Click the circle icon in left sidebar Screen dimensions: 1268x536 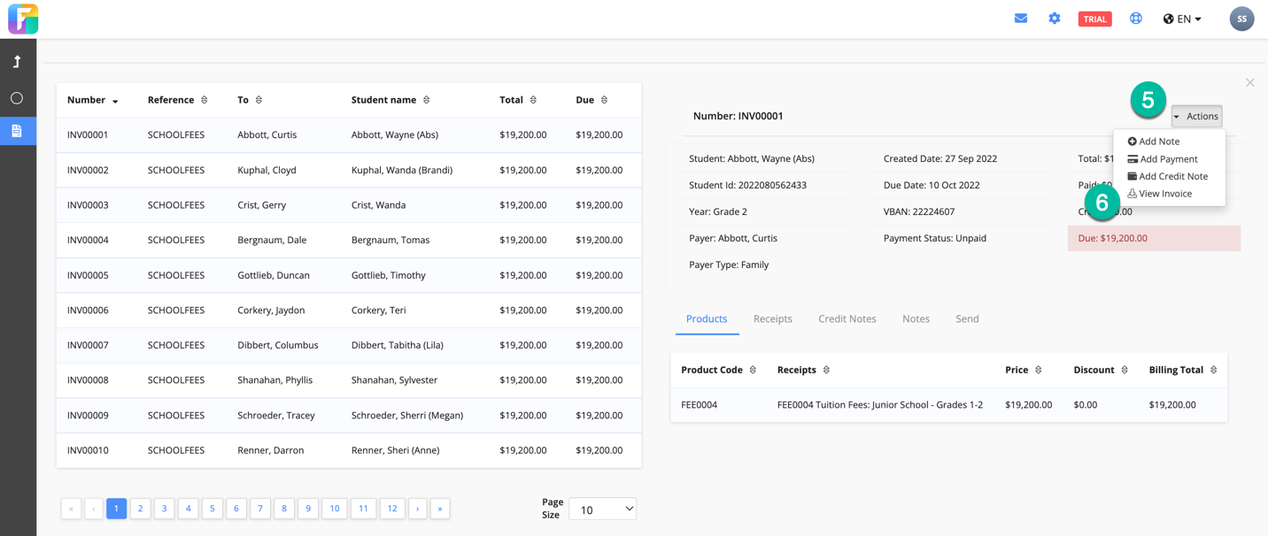[17, 98]
